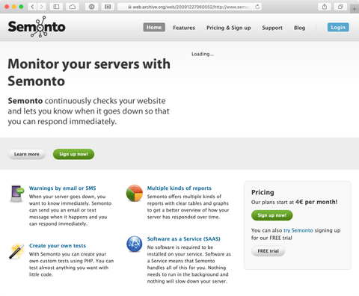Click Sign up now! in the Pricing box
The width and height of the screenshot is (359, 296).
(272, 215)
